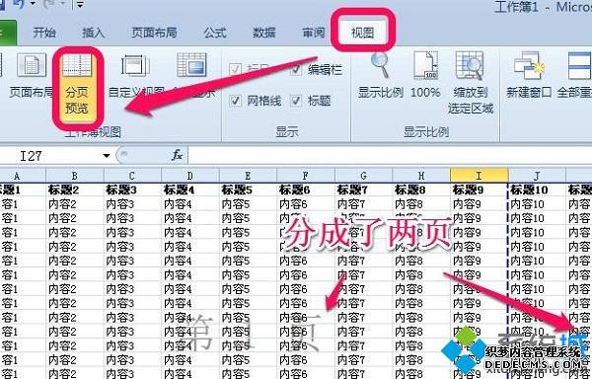Select column H header

tap(421, 176)
